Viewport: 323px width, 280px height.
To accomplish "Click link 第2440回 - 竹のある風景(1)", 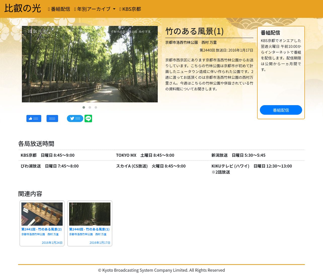I will pyautogui.click(x=89, y=229).
